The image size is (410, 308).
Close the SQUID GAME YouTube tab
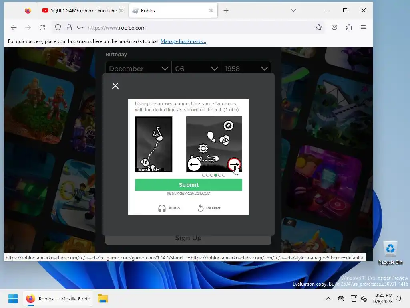(121, 10)
